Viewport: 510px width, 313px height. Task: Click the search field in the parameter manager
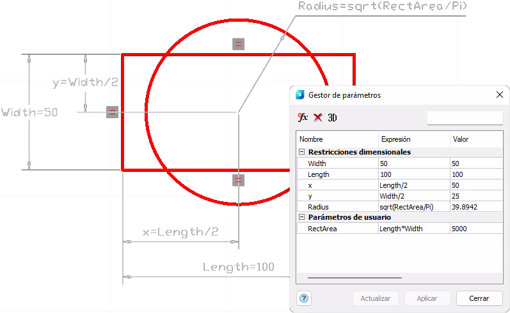pyautogui.click(x=465, y=118)
